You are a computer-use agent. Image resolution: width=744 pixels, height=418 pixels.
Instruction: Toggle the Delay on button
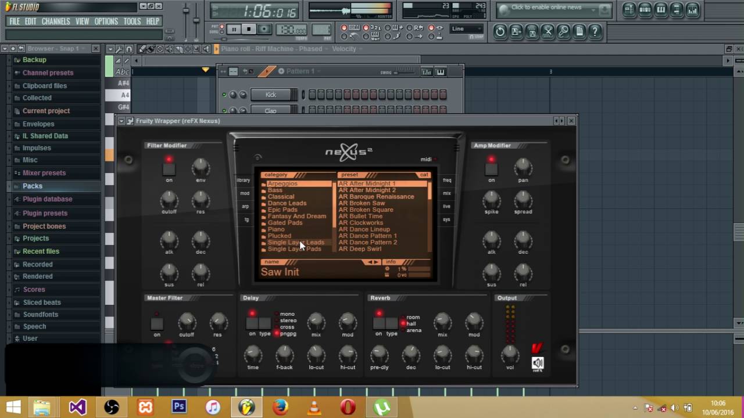coord(252,323)
